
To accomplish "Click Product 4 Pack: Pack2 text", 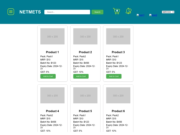I will [46, 115].
